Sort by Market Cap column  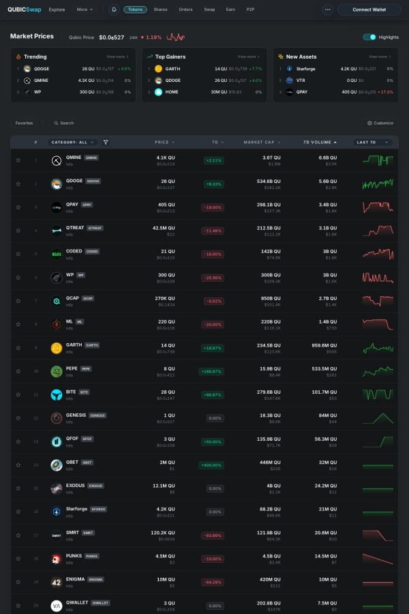coord(262,142)
